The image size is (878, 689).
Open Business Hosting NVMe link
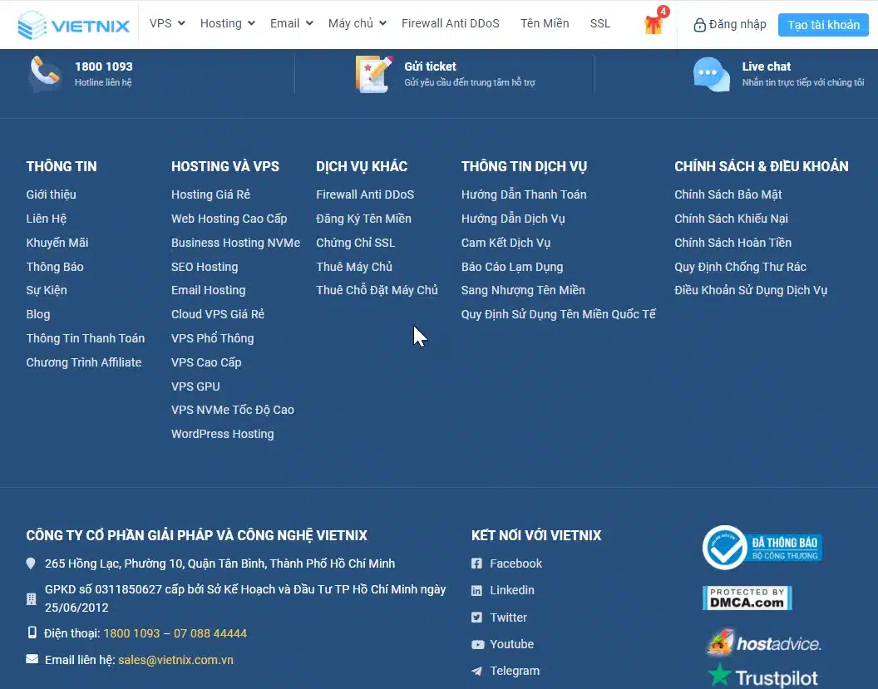click(x=236, y=243)
